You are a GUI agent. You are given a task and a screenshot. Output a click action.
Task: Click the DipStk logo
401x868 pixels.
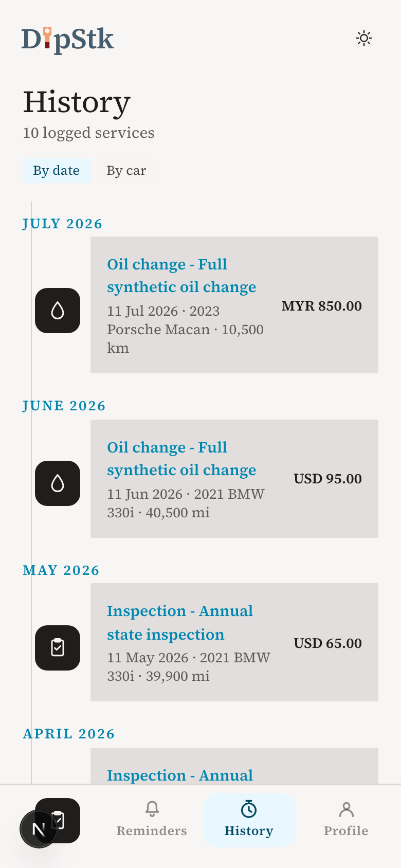[x=67, y=40]
